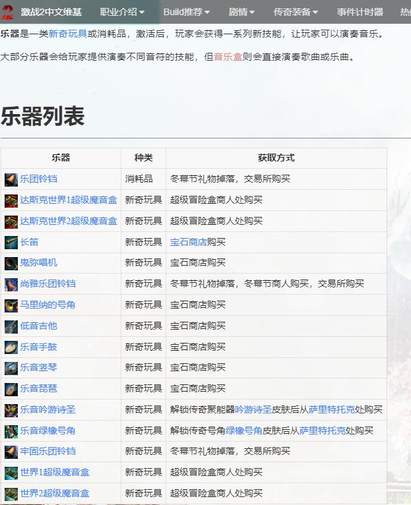Open the 马里纳的号角 page link
Screen dimensions: 411x505
(47, 305)
